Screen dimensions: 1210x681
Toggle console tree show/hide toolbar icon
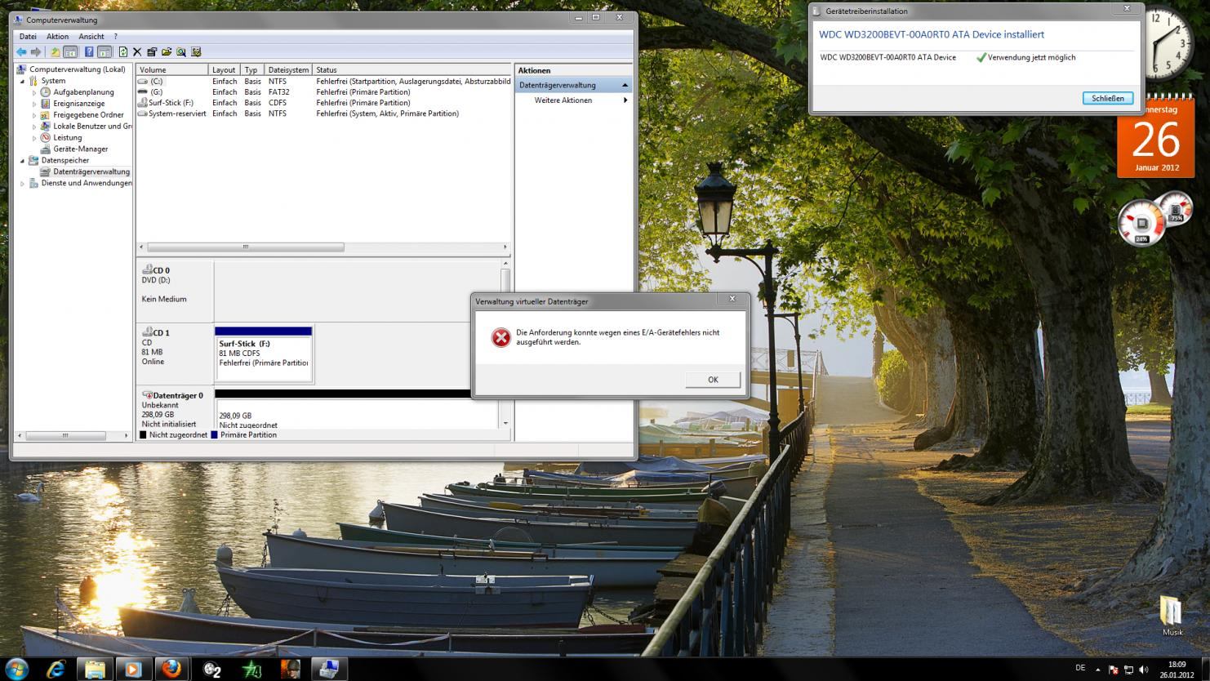(70, 52)
